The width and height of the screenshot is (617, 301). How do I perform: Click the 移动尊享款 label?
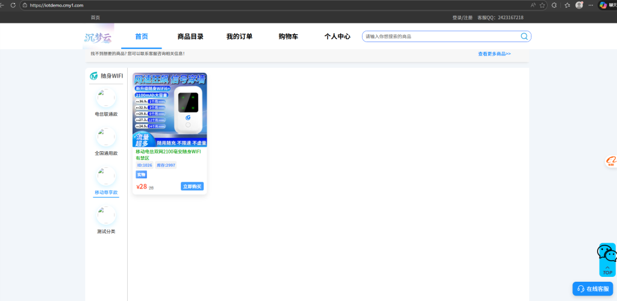(106, 193)
